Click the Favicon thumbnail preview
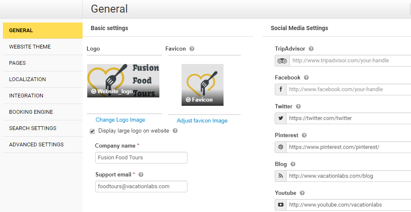411x212 pixels. pyautogui.click(x=203, y=84)
